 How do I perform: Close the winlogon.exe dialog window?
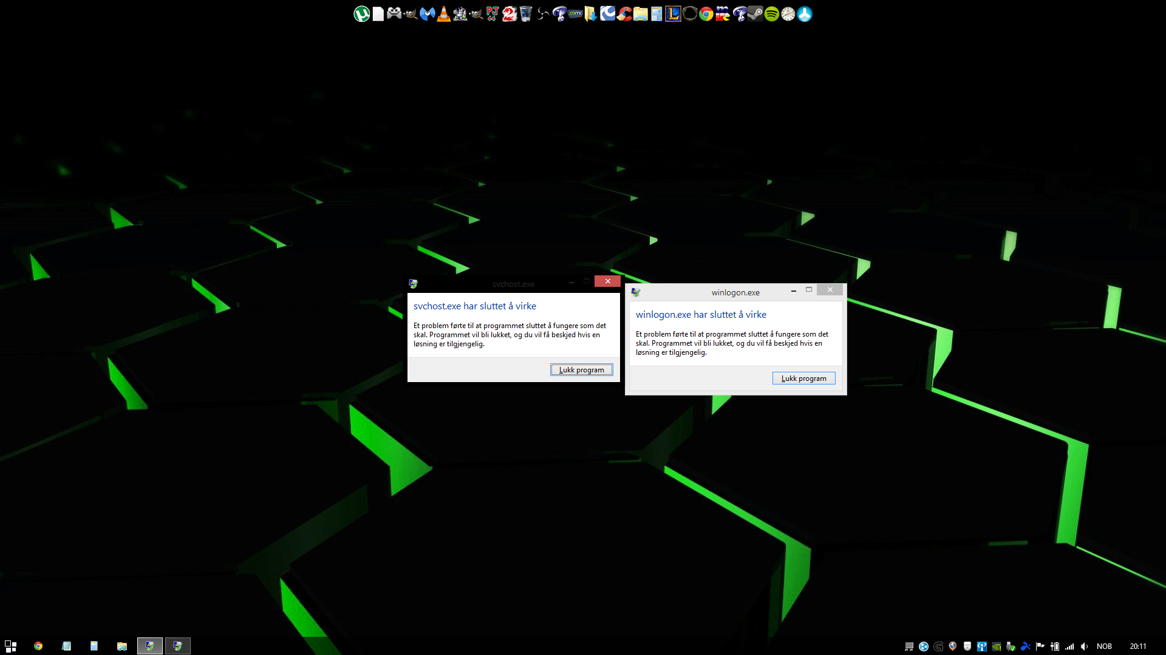830,290
